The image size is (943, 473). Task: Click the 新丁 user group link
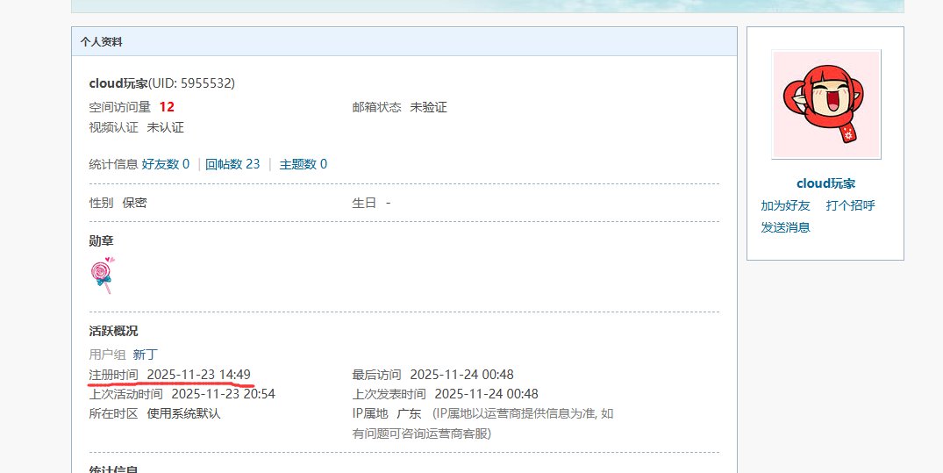[145, 355]
